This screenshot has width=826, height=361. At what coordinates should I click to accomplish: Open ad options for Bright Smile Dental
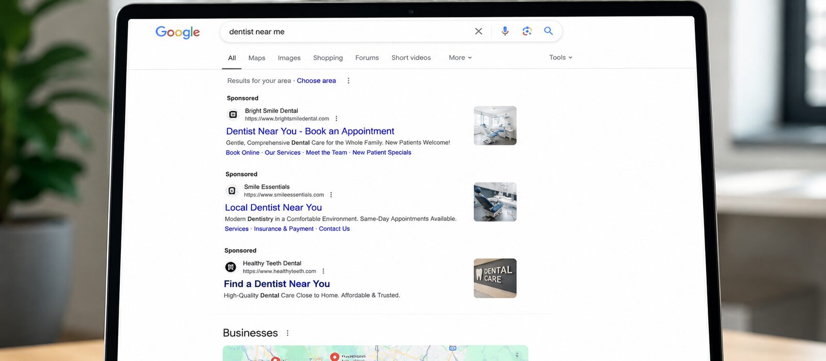tap(336, 119)
